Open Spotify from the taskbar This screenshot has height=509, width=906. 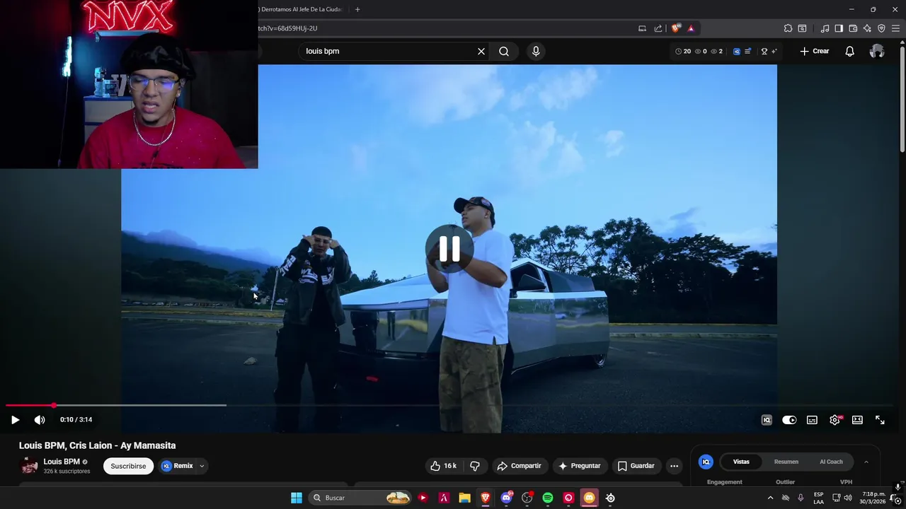click(548, 498)
